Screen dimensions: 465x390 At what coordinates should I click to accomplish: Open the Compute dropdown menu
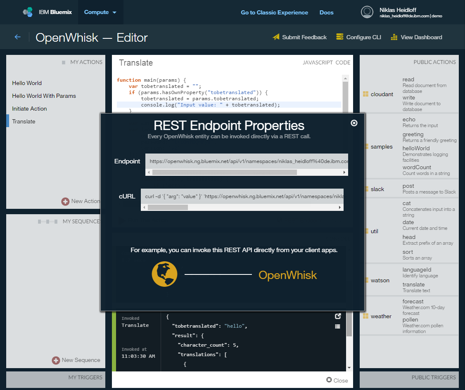[x=100, y=12]
